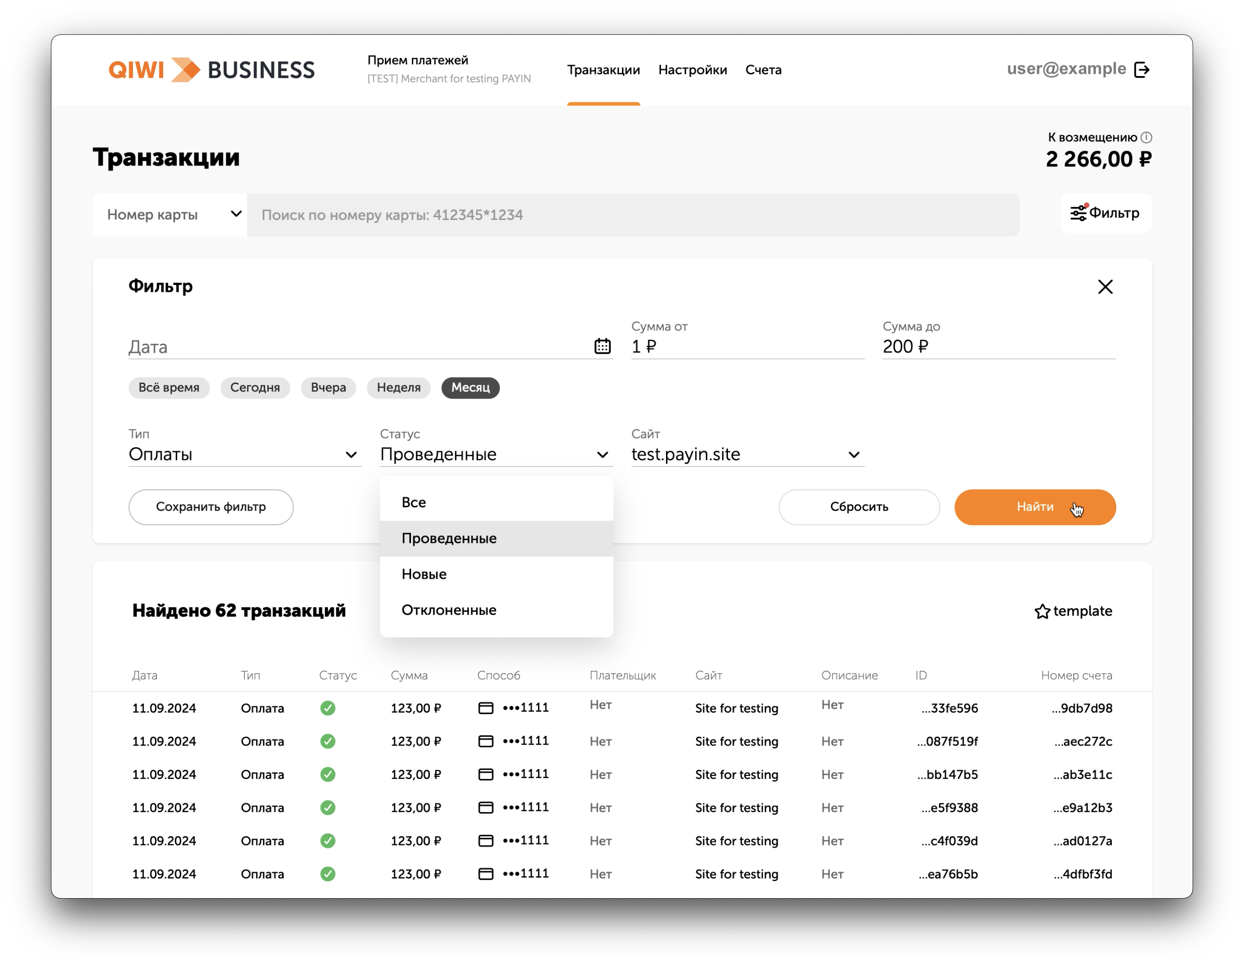Screen dimensions: 1244x966
Task: Click the info icon beside К возмещению
Action: pos(1147,137)
